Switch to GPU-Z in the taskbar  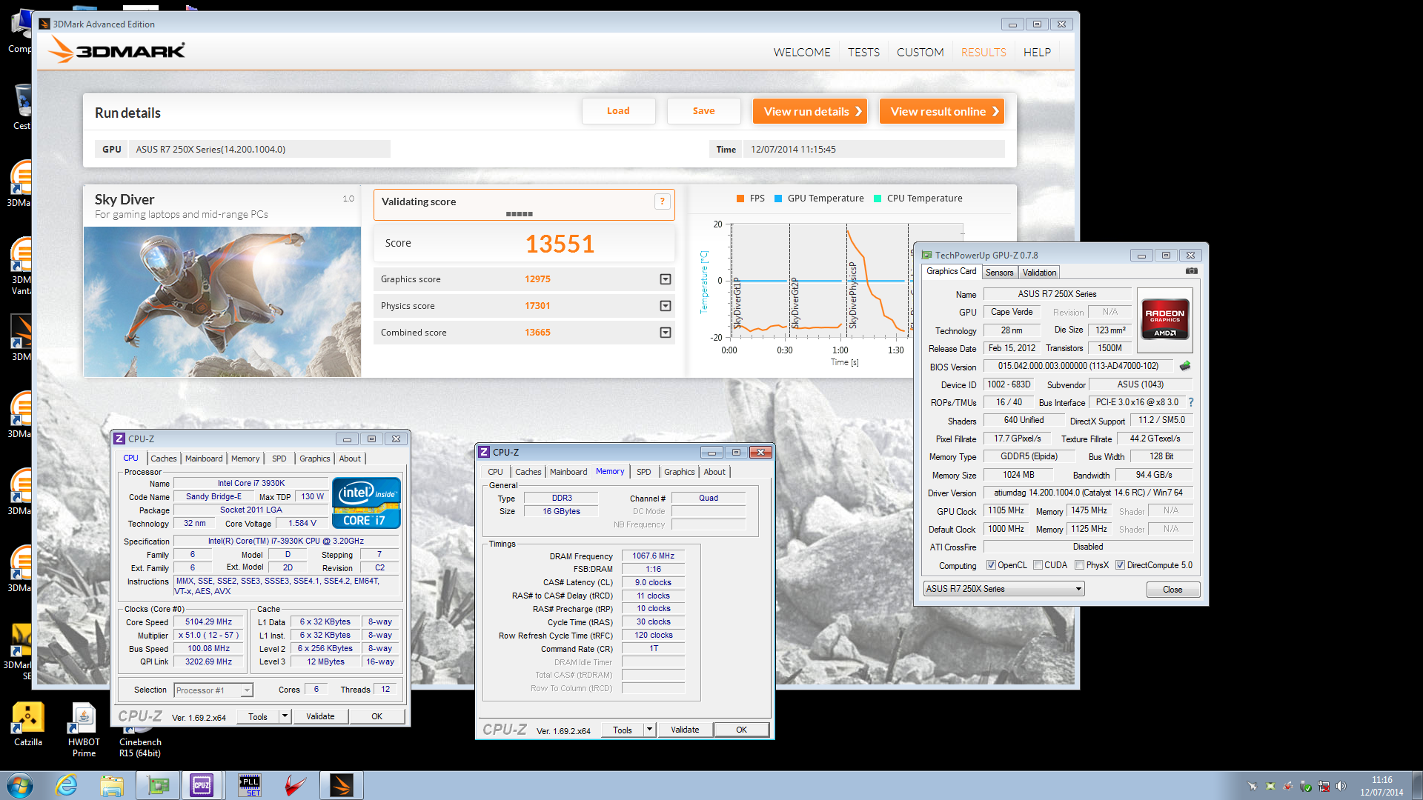158,785
